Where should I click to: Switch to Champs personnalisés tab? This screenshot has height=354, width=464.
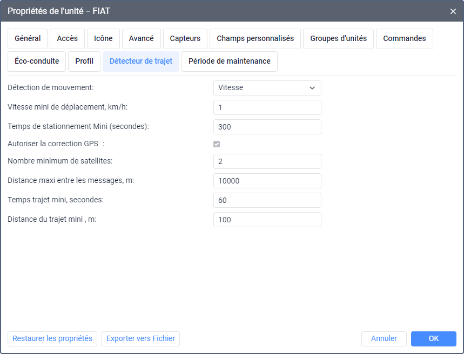point(255,39)
